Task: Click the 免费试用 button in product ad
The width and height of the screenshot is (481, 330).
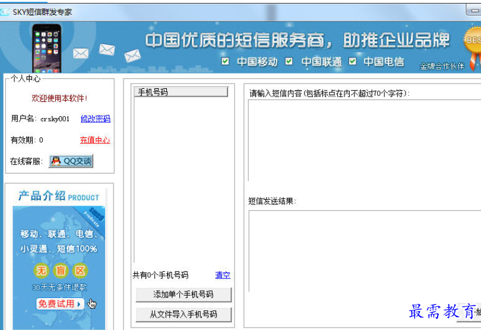Action: 60,304
